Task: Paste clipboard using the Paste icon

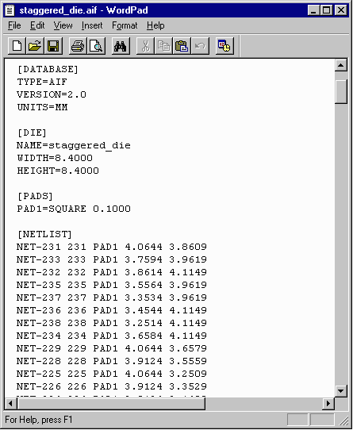Action: 182,46
